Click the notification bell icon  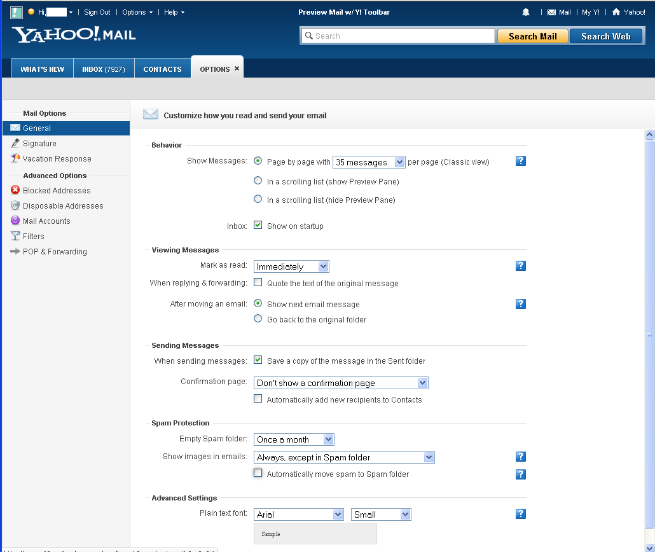(x=526, y=12)
